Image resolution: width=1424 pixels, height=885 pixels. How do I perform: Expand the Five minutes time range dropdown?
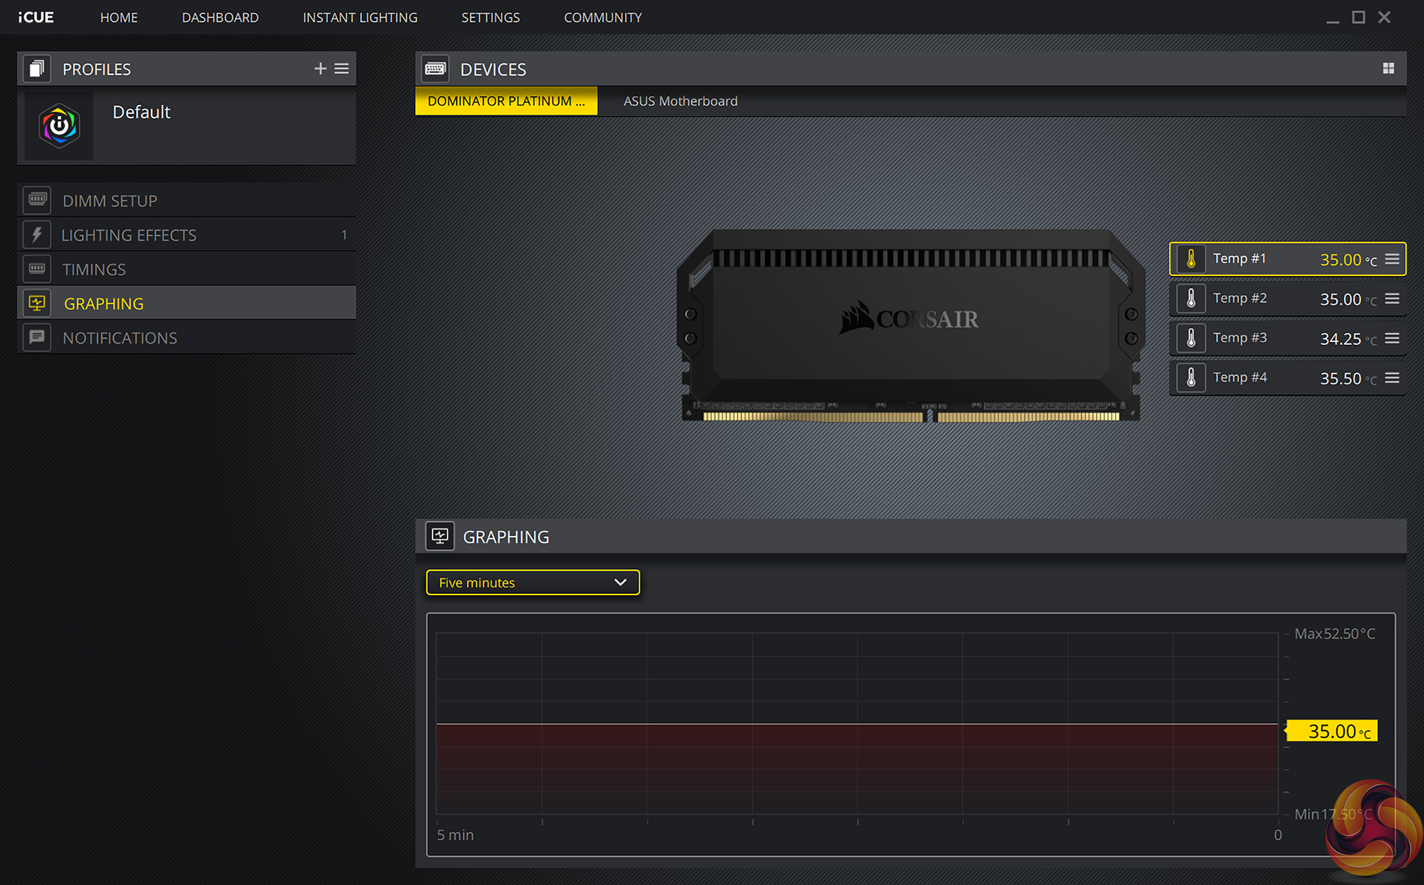(x=533, y=583)
